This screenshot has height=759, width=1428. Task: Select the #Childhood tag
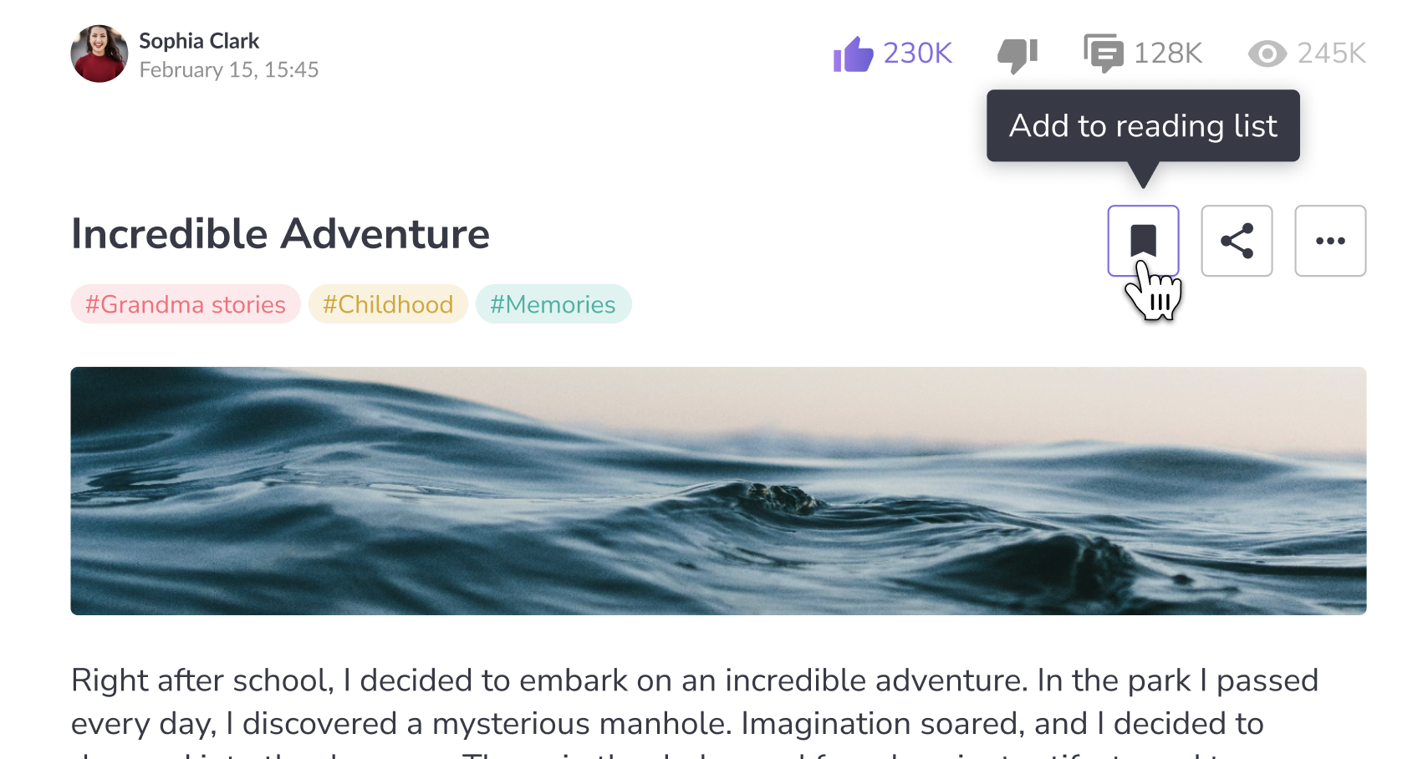point(388,304)
